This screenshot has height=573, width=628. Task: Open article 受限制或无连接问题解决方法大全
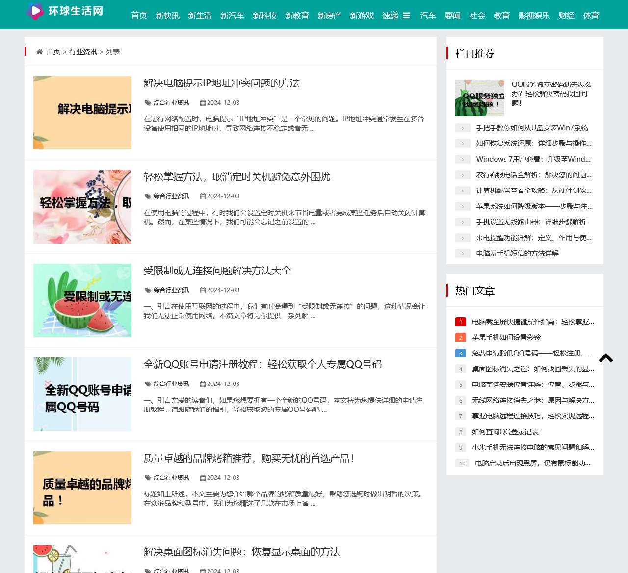[217, 271]
